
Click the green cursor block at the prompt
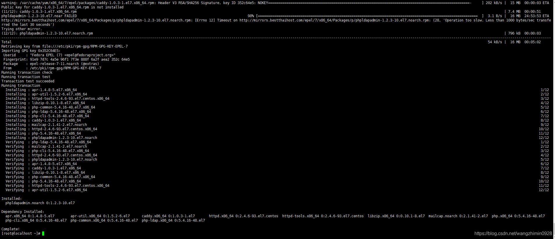(x=43, y=233)
